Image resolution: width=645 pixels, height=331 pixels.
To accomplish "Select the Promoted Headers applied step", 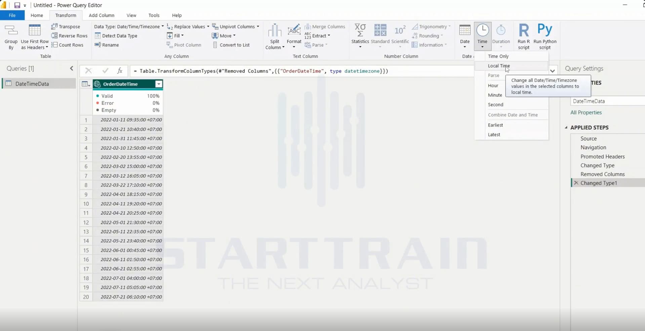I will [602, 157].
